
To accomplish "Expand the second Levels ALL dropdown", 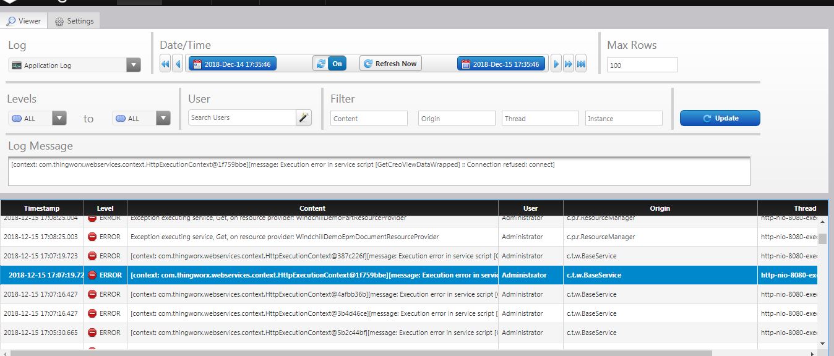I will coord(162,117).
